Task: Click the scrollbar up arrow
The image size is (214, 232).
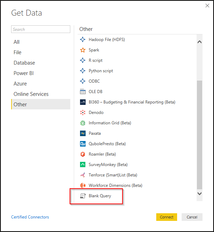Action: (x=199, y=42)
